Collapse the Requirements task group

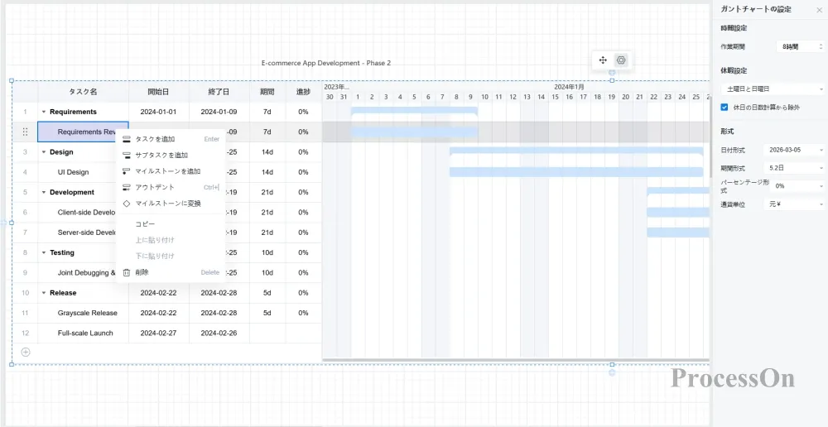tap(44, 112)
